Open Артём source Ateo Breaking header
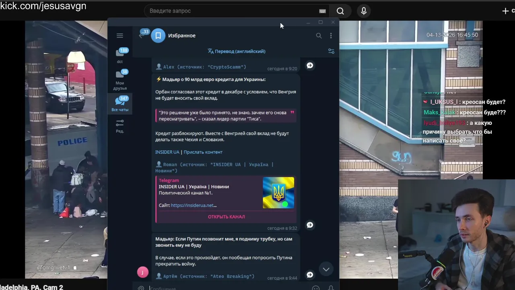 (x=205, y=276)
